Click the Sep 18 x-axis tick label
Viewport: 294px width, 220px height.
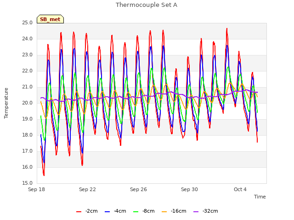tap(37, 189)
